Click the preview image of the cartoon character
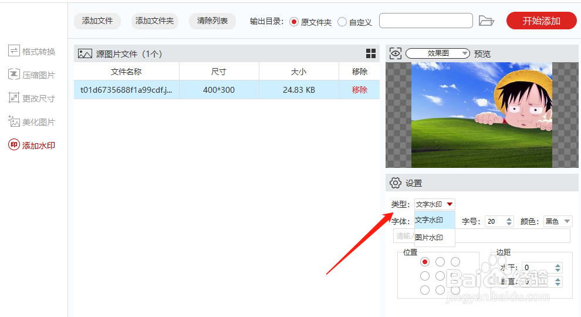Viewport: 581px width, 317px height. (x=482, y=115)
